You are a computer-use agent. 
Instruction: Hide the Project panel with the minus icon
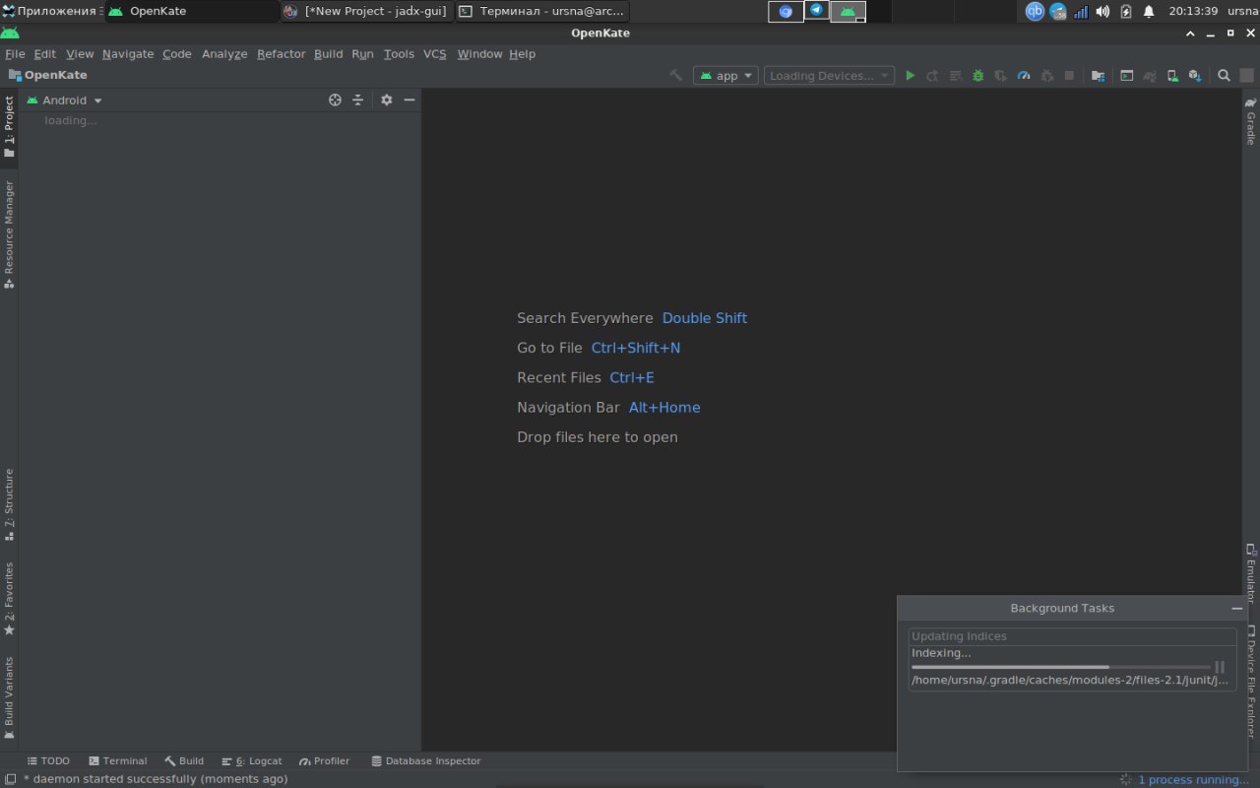click(x=409, y=100)
